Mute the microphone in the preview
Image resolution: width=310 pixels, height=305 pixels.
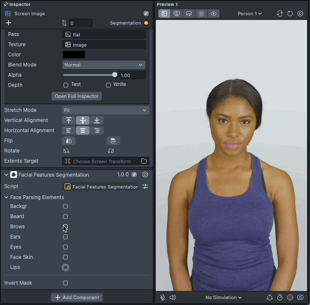163,297
